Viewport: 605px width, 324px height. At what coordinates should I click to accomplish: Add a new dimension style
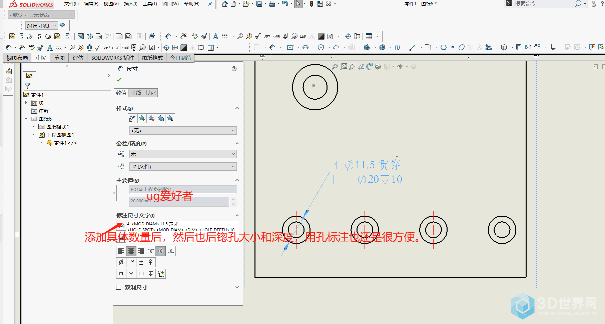[142, 118]
